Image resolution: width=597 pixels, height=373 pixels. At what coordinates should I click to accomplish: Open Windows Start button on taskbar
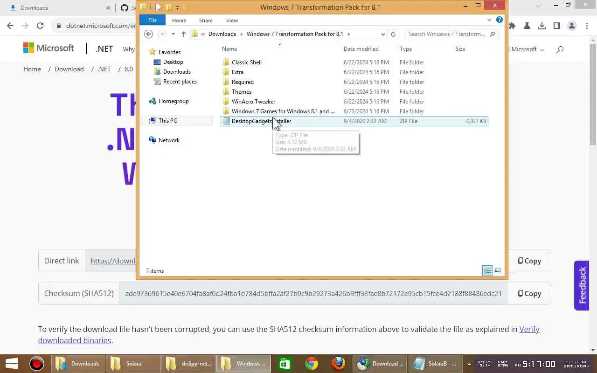point(11,364)
